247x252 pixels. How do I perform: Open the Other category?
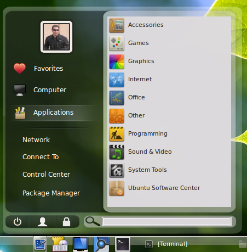point(169,116)
